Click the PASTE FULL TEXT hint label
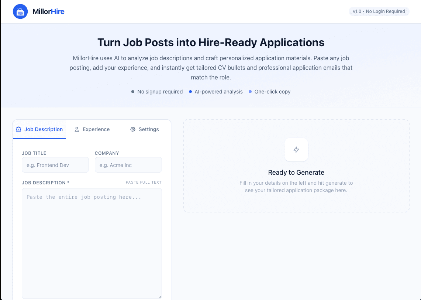The height and width of the screenshot is (300, 421). tap(144, 183)
